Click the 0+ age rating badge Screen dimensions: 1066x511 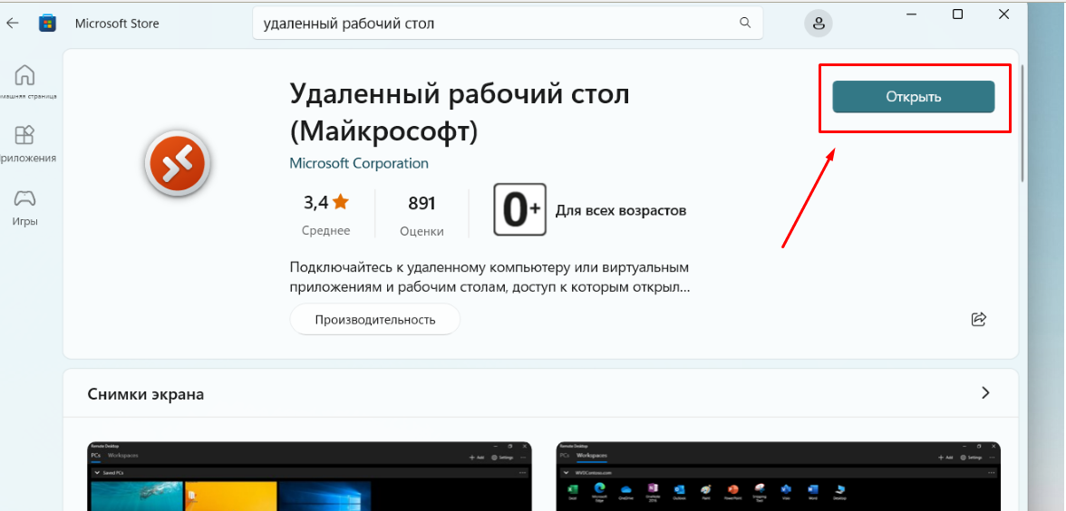[x=520, y=209]
